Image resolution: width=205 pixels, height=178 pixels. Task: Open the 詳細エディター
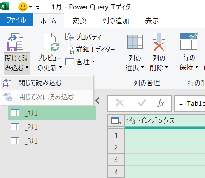(90, 50)
